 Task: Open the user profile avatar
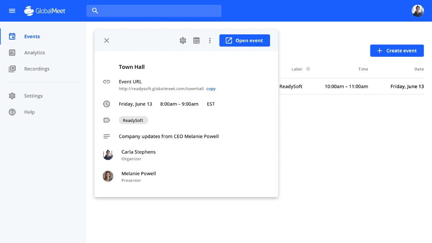pyautogui.click(x=418, y=11)
